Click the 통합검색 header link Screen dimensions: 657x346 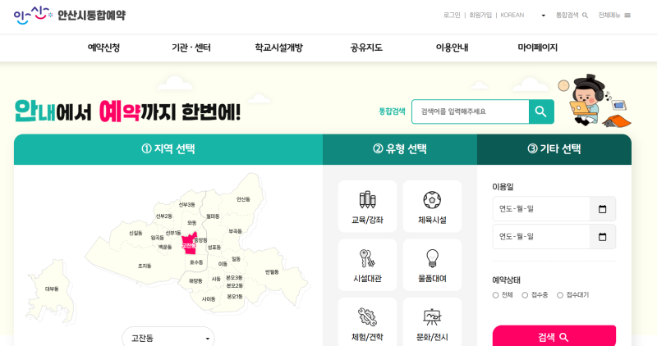tap(567, 15)
